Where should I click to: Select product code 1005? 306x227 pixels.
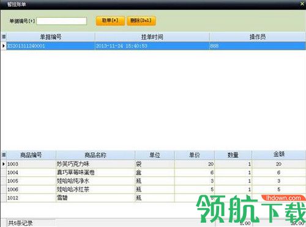point(31,181)
